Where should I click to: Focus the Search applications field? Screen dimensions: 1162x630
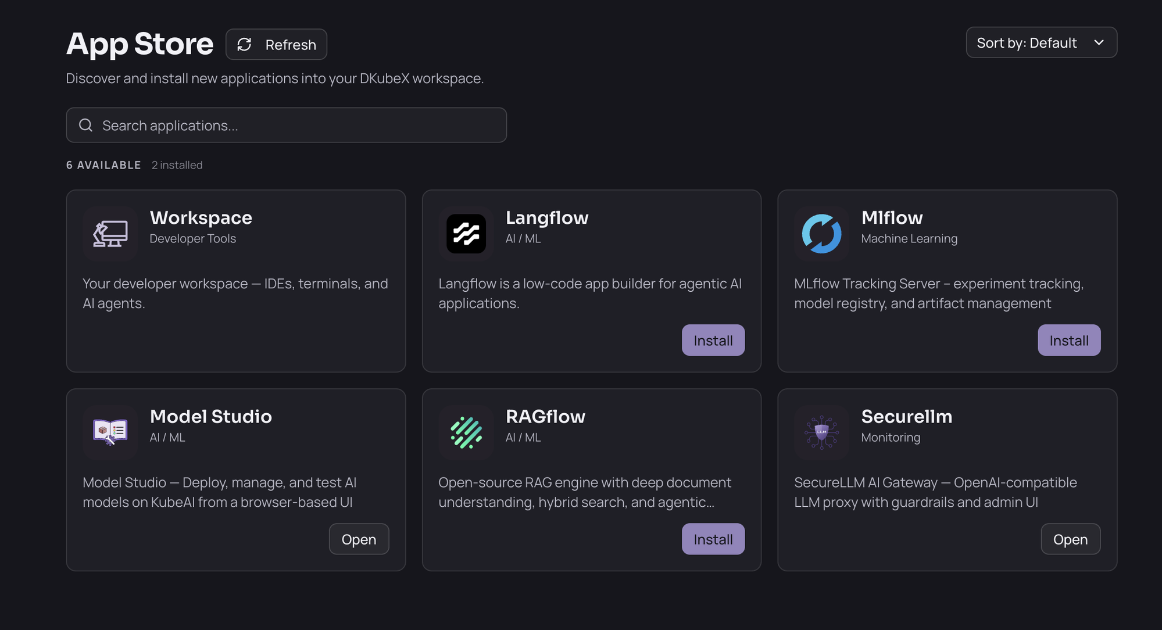(287, 125)
